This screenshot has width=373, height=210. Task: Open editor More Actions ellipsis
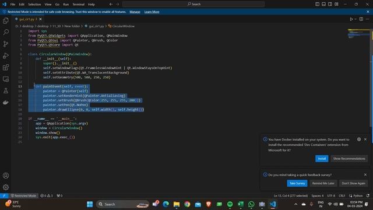368,19
